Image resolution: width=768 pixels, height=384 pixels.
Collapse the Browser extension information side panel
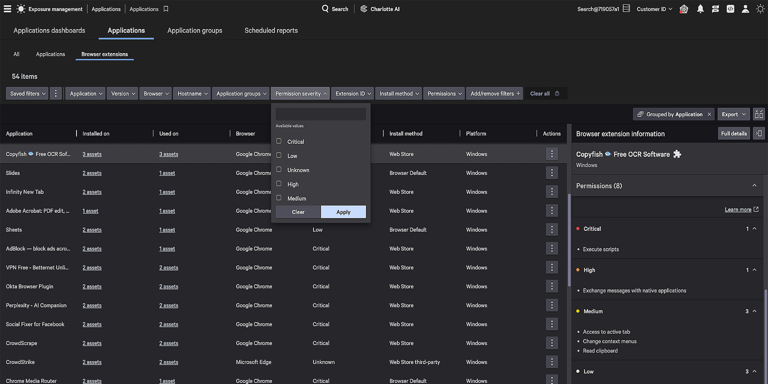(759, 133)
